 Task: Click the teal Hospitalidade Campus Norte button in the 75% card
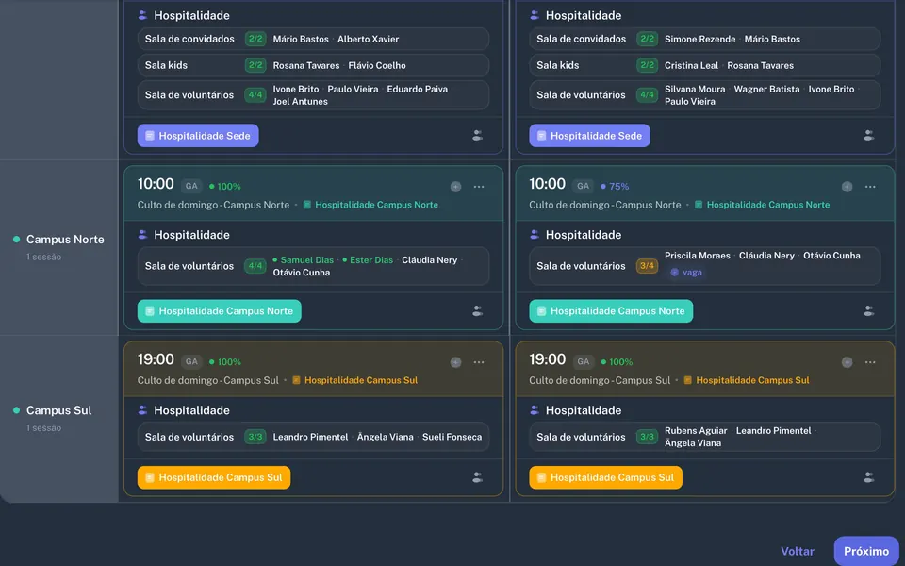611,310
